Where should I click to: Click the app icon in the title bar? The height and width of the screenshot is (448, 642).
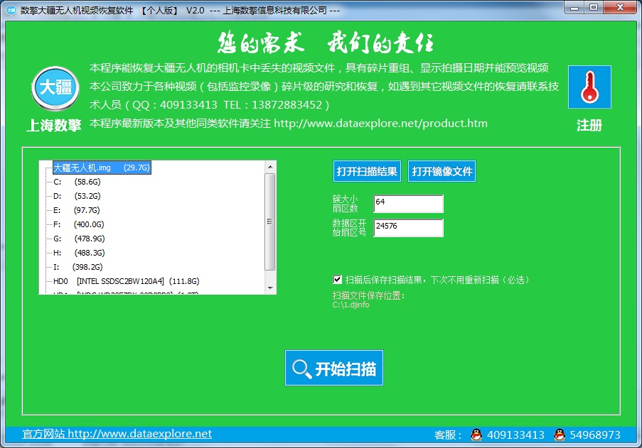[x=11, y=10]
